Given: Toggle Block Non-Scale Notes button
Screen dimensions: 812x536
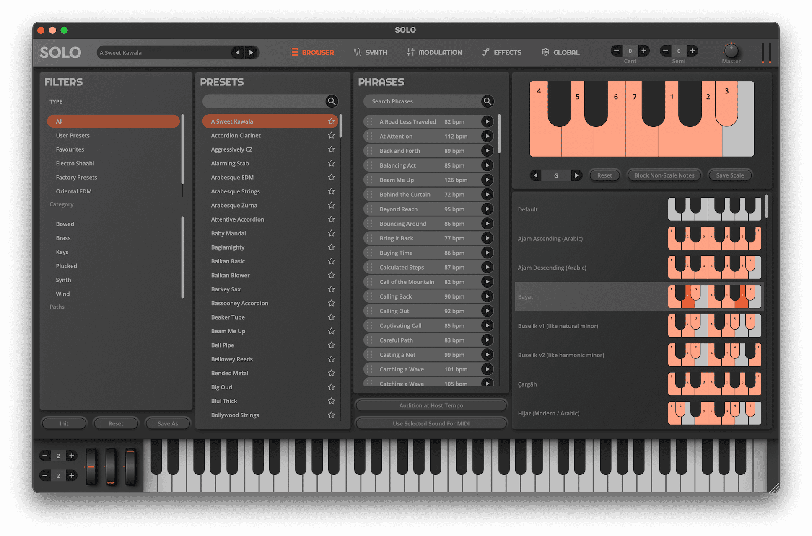Looking at the screenshot, I should tap(664, 175).
